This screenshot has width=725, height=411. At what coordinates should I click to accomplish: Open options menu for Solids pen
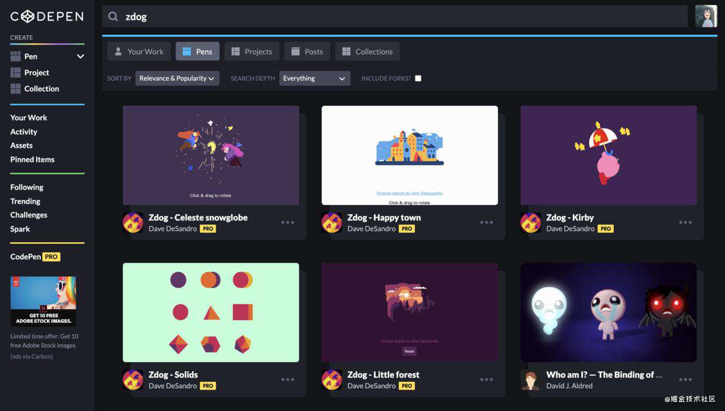click(x=288, y=379)
